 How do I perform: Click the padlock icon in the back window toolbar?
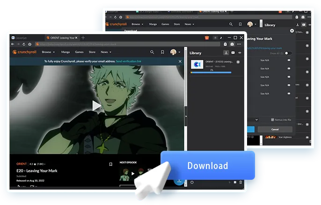pyautogui.click(x=297, y=17)
